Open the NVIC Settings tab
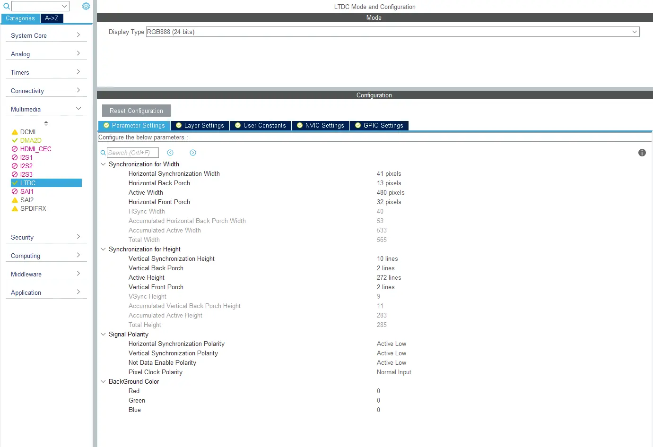 click(321, 125)
